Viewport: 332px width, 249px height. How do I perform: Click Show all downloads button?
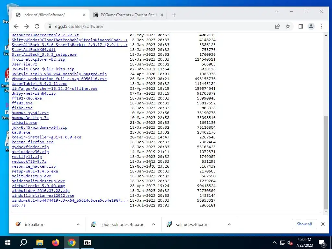coord(304,224)
